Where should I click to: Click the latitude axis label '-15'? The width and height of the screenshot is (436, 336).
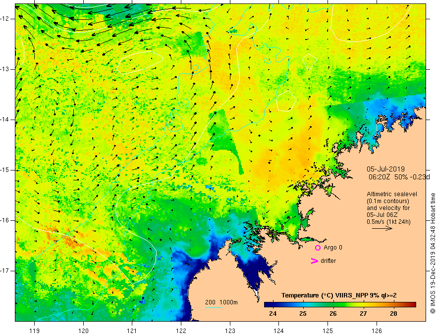tap(5, 170)
